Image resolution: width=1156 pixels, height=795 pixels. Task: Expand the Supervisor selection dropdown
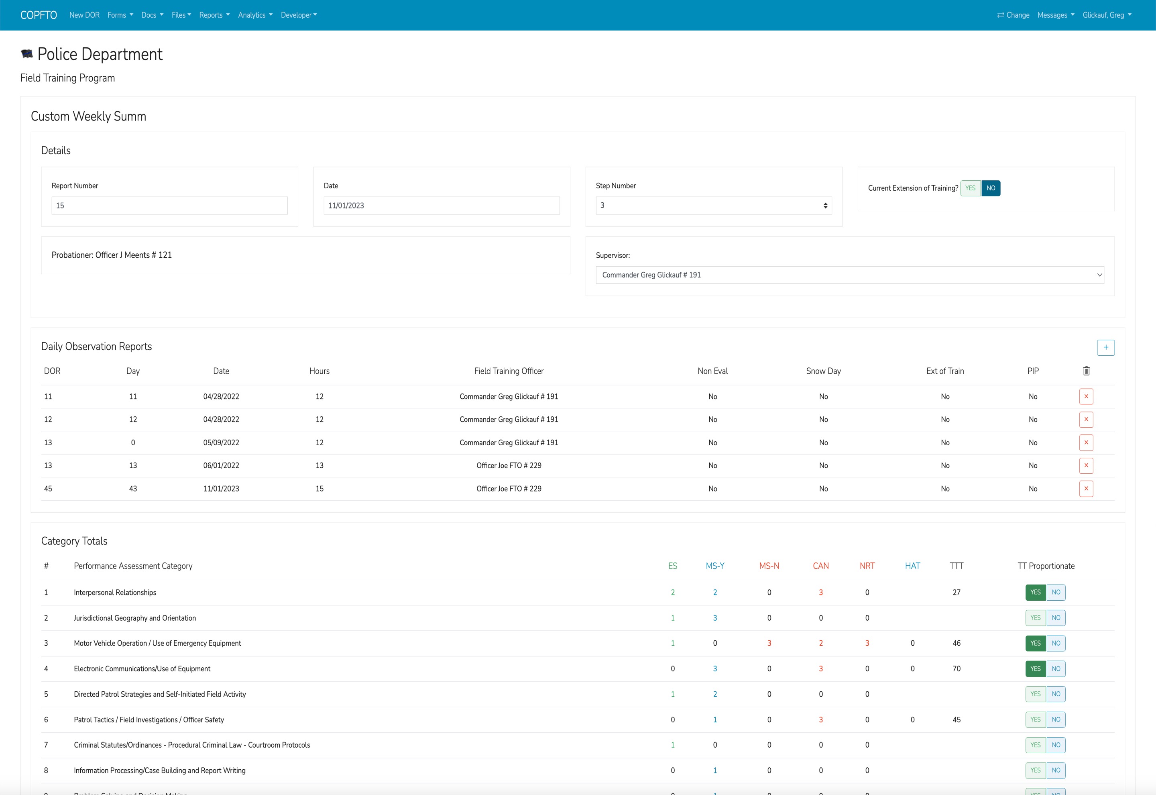pyautogui.click(x=849, y=275)
